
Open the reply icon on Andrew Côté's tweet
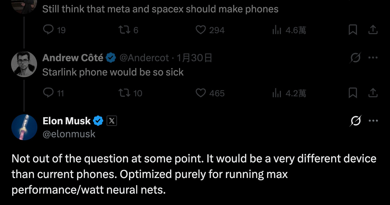pyautogui.click(x=48, y=93)
